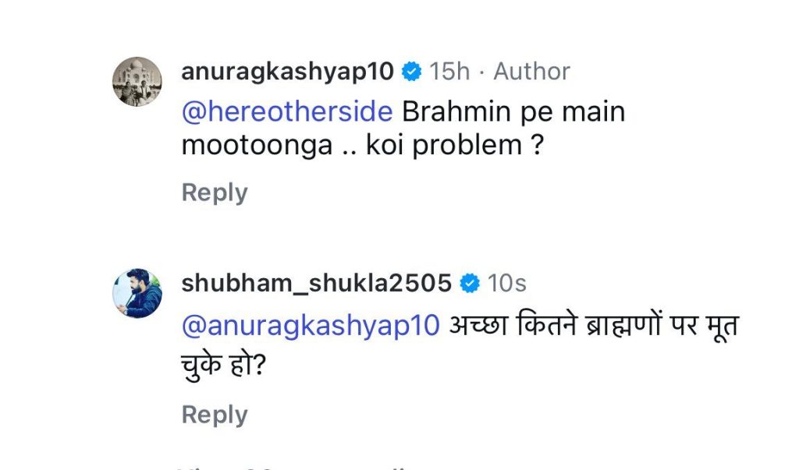Click the words "Brahmin pe main"
The height and width of the screenshot is (470, 799).
[513, 111]
